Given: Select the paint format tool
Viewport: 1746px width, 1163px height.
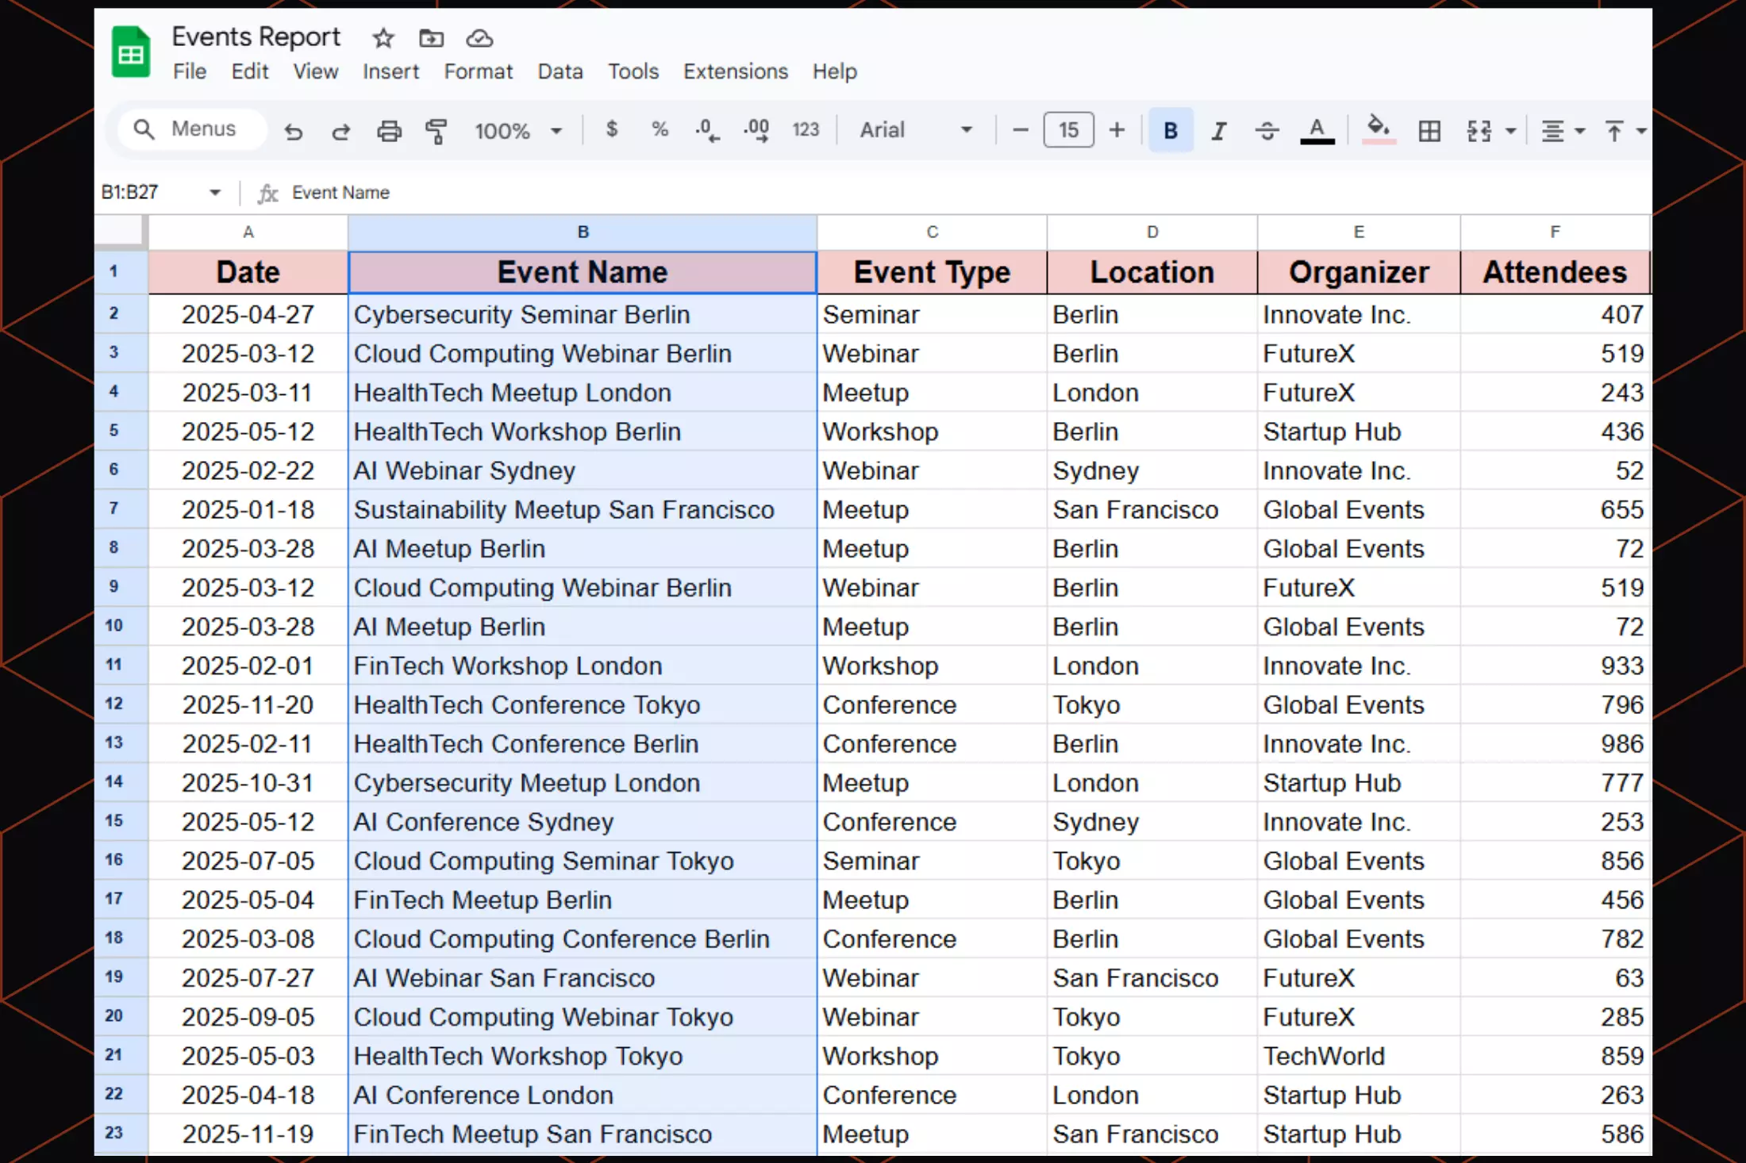Looking at the screenshot, I should (x=436, y=131).
